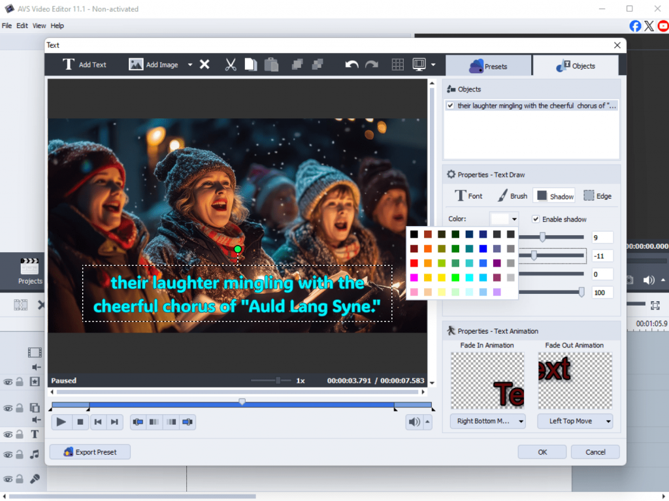Pick the red color swatch
This screenshot has height=501, width=669.
(x=414, y=263)
